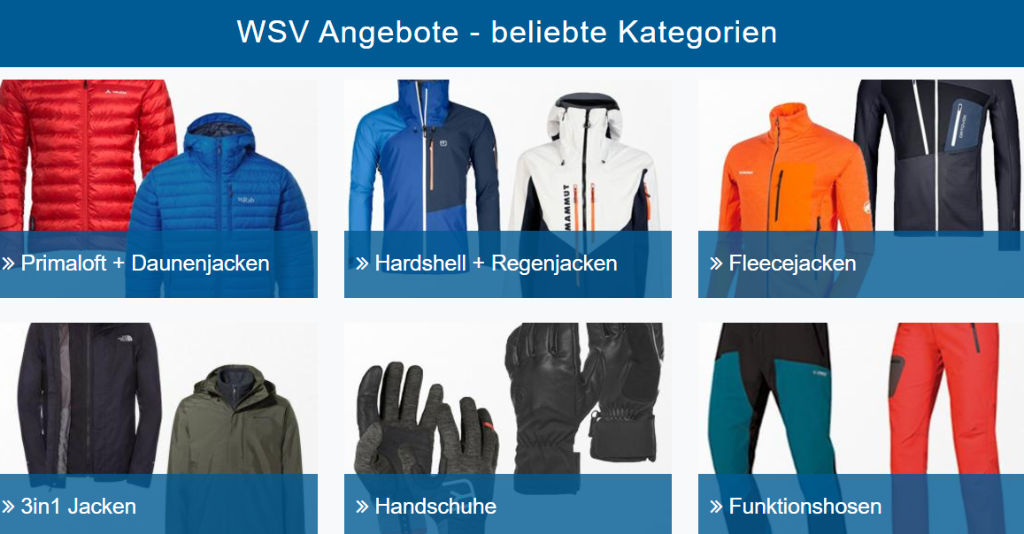Open the Funktionshosen category link
Viewport: 1024px width, 534px height.
[805, 507]
